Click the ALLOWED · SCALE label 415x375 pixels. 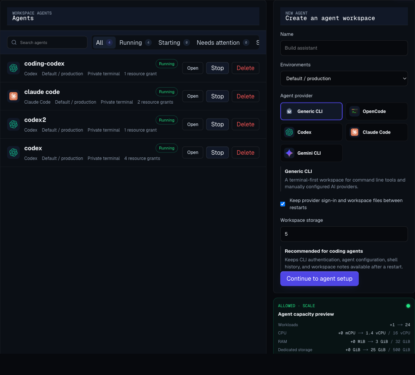click(x=296, y=306)
